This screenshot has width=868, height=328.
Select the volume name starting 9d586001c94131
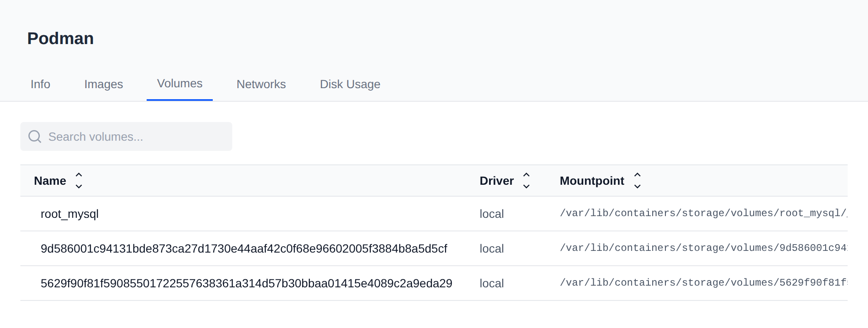click(244, 249)
